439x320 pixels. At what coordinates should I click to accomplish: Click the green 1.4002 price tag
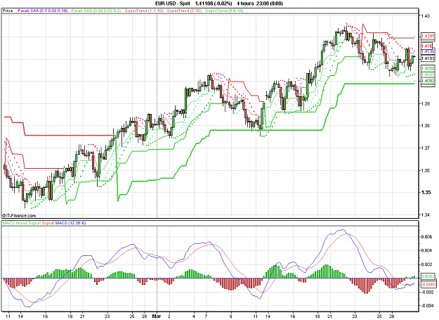428,81
